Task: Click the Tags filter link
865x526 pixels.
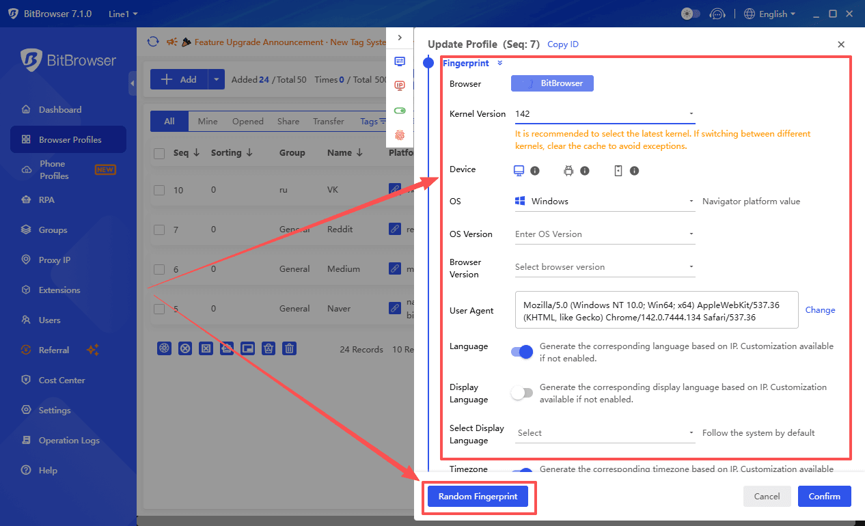Action: point(373,121)
